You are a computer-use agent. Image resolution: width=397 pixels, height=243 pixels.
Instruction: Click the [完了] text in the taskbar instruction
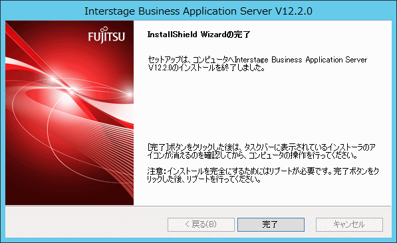(158, 147)
